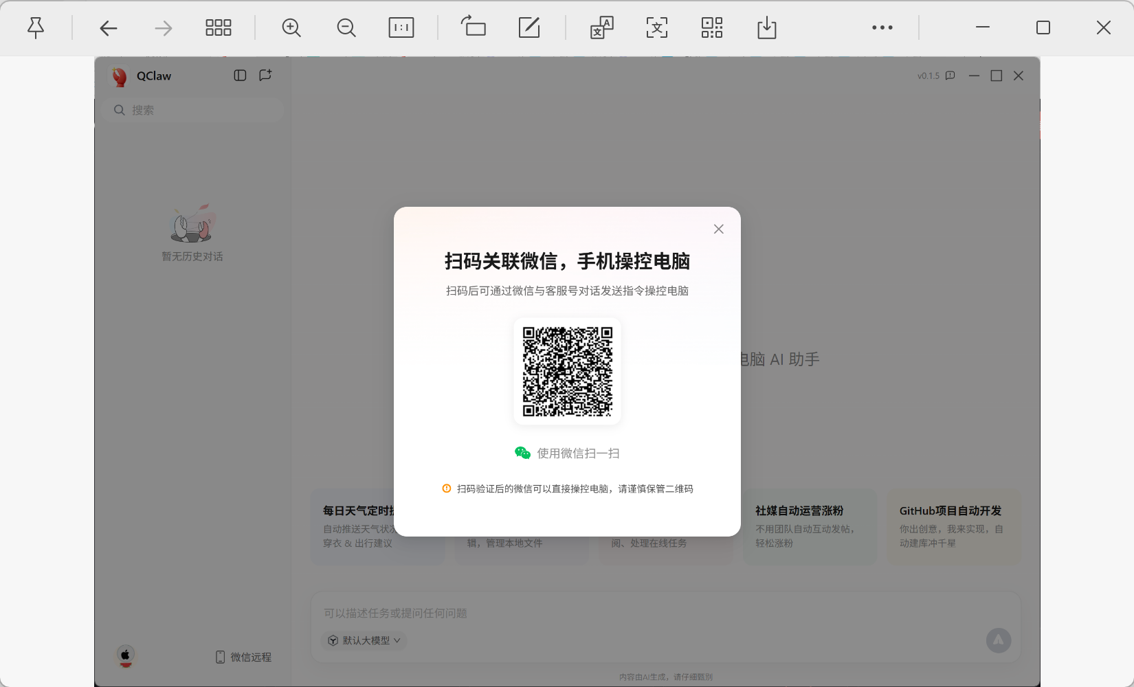Click the 使用微信扫一扫 text
This screenshot has width=1134, height=687.
pyautogui.click(x=579, y=453)
